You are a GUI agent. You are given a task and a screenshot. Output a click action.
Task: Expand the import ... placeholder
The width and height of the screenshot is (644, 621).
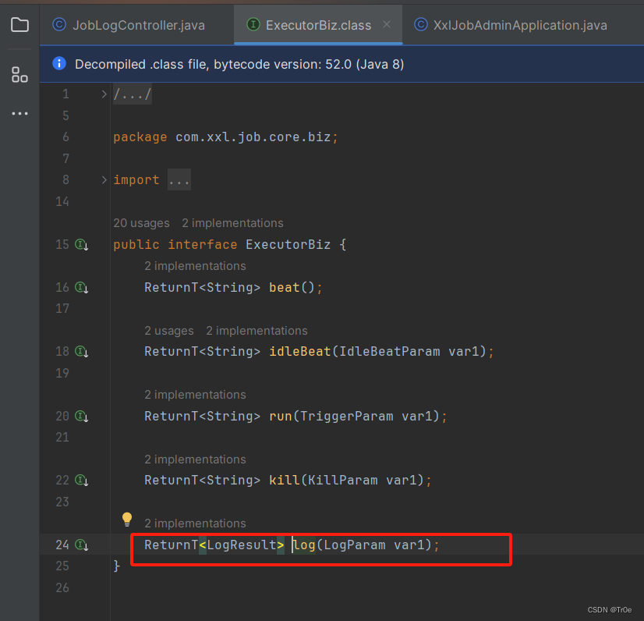pos(179,180)
